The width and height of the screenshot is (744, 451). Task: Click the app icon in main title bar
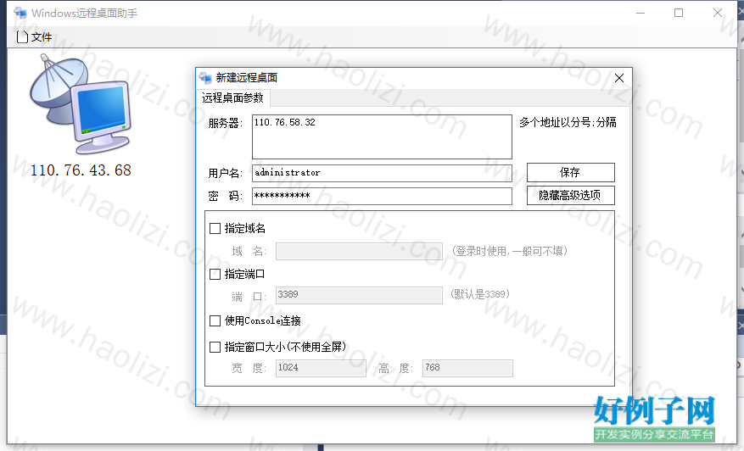tap(20, 13)
